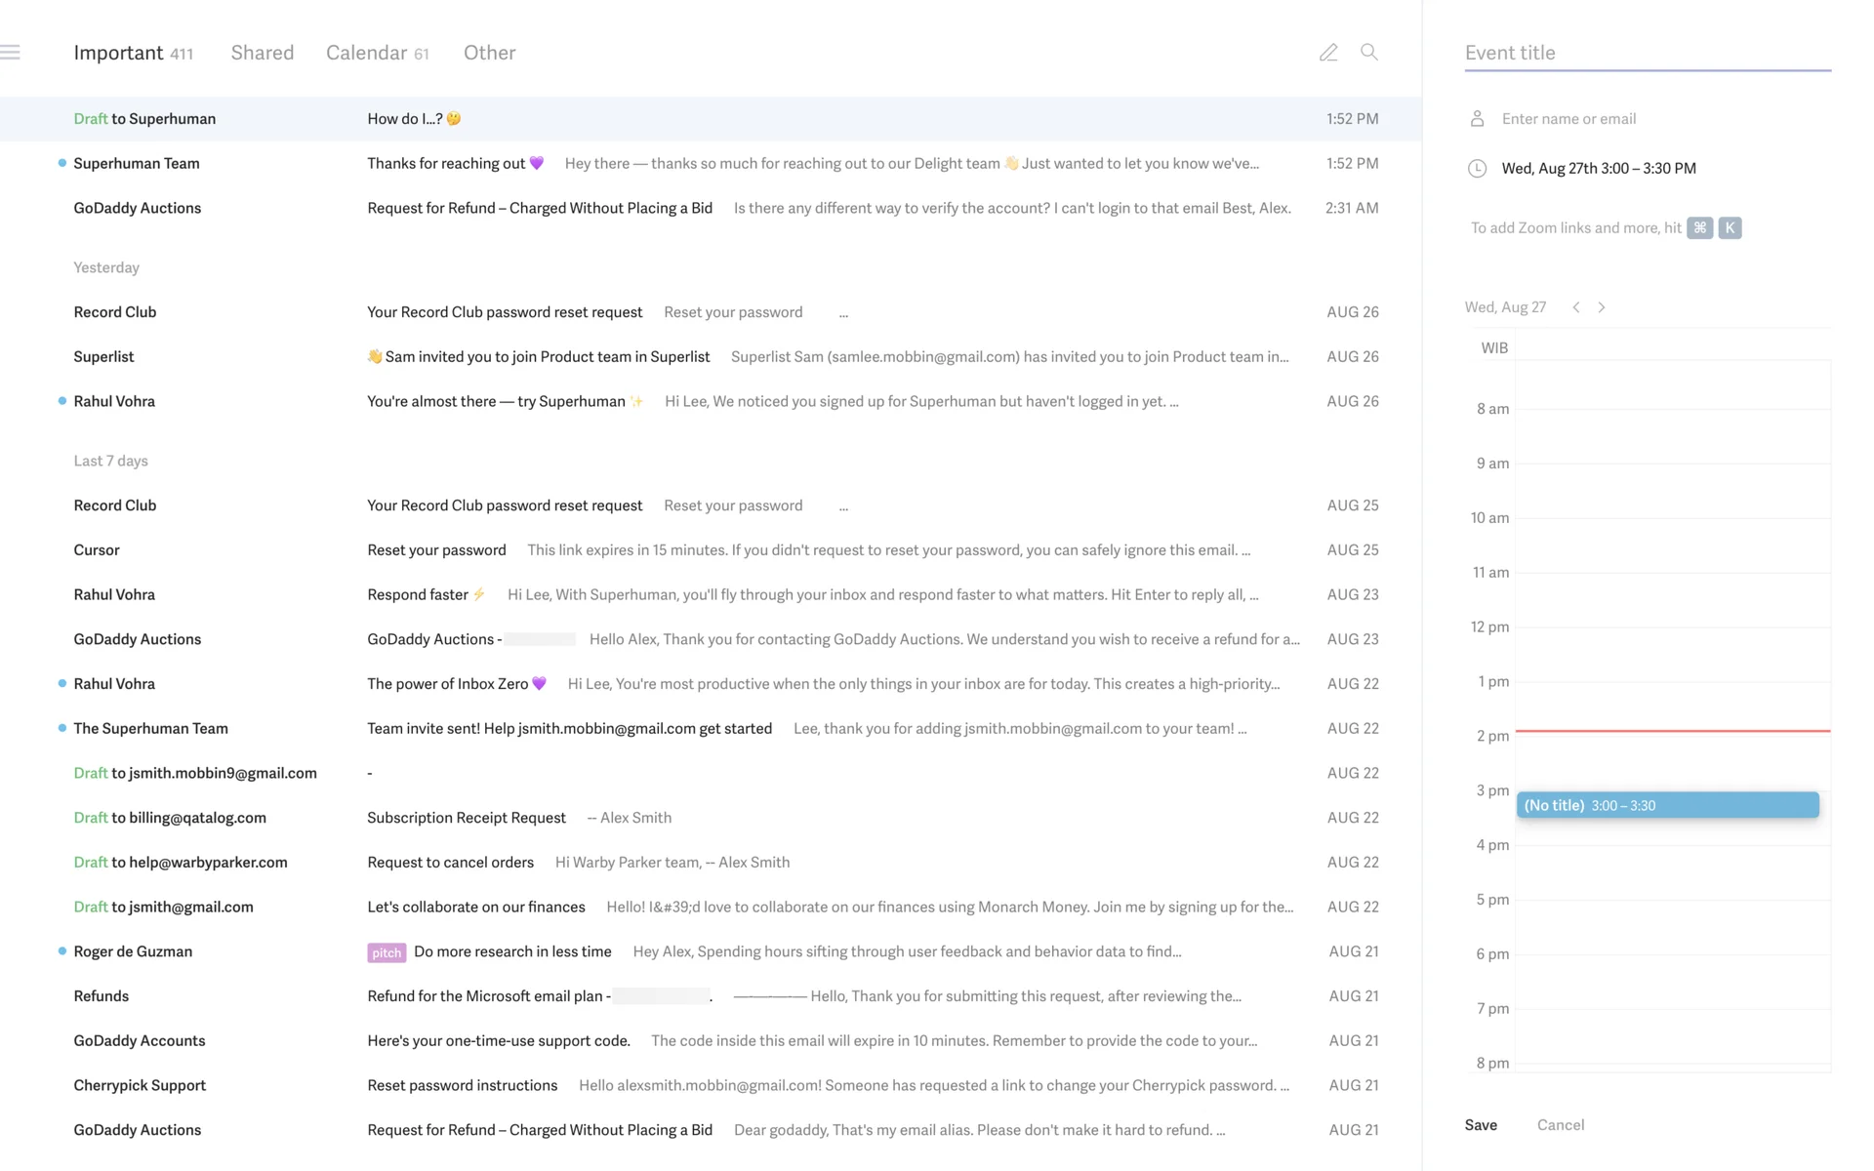This screenshot has width=1874, height=1171.
Task: Click the unread dot beside Roger de Guzman
Action: pyautogui.click(x=62, y=951)
